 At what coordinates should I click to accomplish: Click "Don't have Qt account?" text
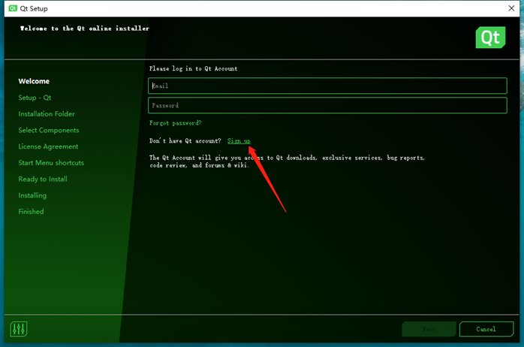(x=185, y=140)
